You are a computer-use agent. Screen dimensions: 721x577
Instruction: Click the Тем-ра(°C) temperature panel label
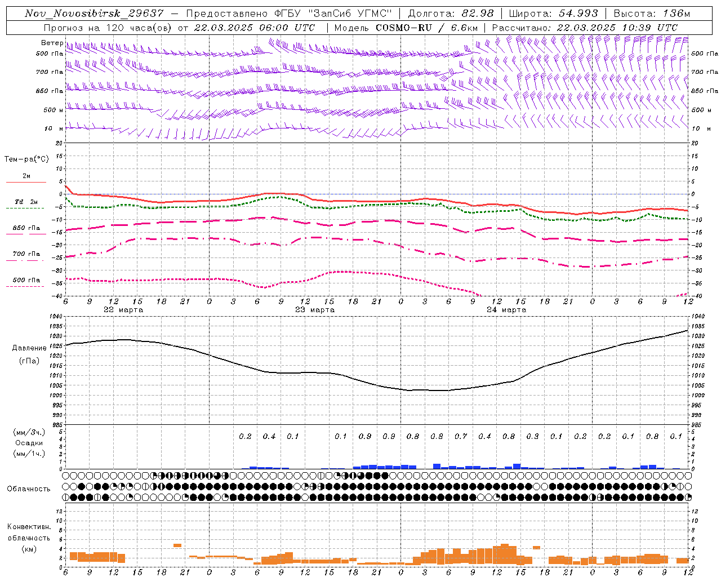(26, 159)
